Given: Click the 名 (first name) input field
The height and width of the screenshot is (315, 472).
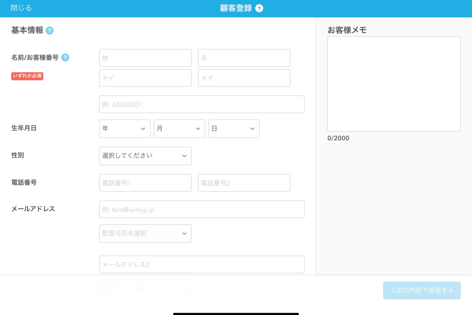Looking at the screenshot, I should 244,58.
